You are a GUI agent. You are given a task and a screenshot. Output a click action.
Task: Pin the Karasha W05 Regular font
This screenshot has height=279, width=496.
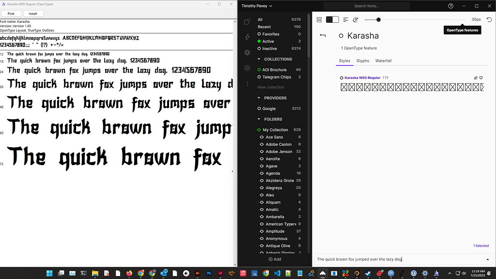[476, 77]
